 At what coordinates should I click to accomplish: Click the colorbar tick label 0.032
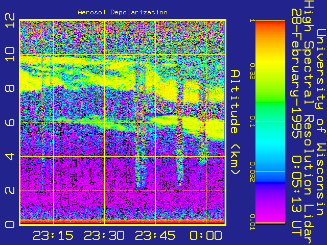click(252, 171)
